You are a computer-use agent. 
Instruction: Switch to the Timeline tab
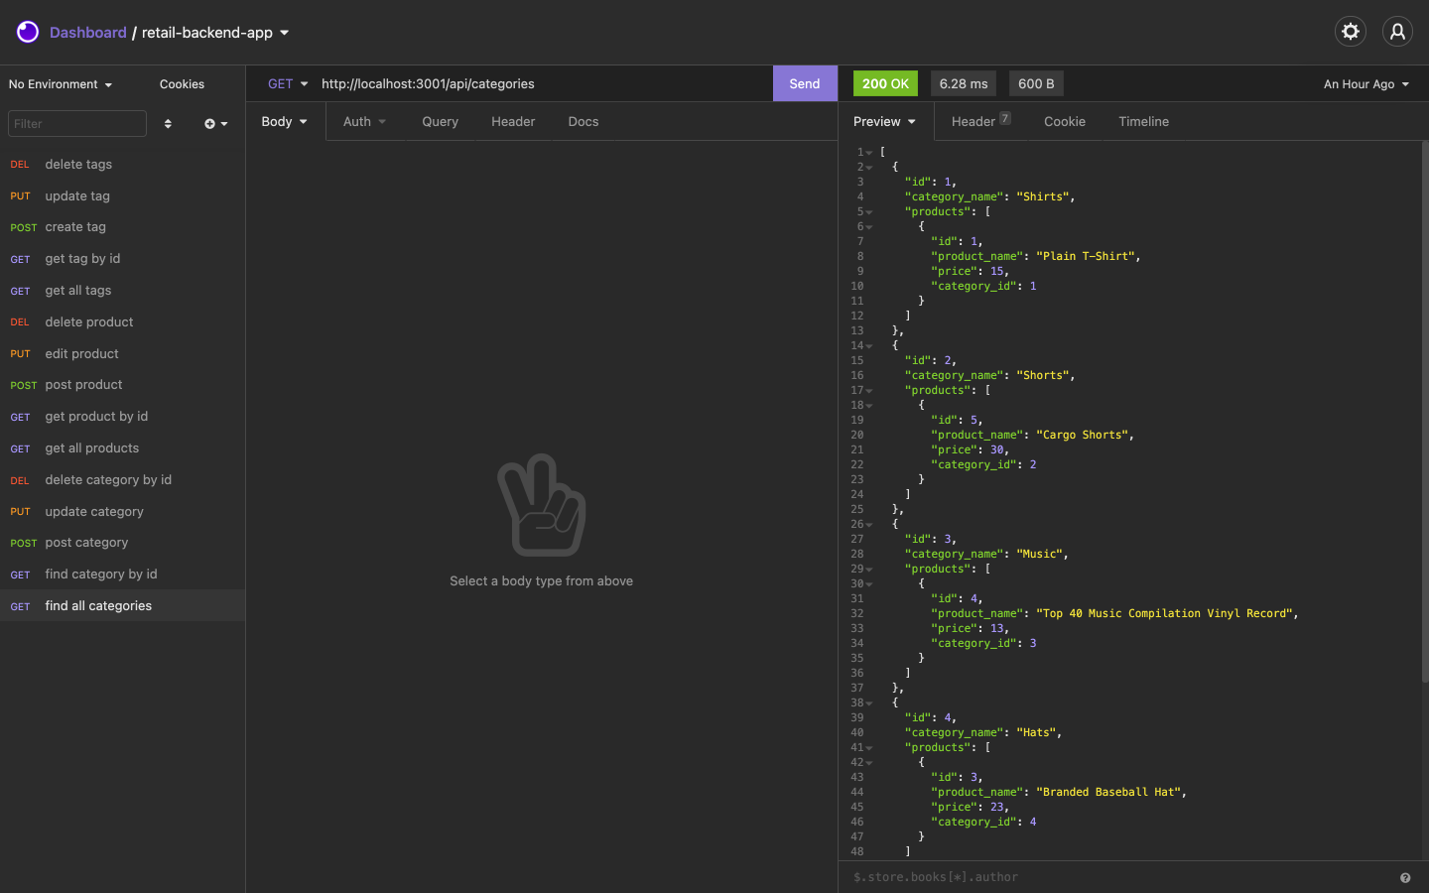1143,121
